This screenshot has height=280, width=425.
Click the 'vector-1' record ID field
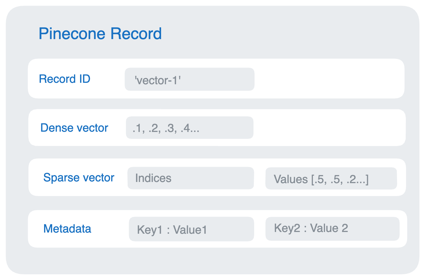click(189, 79)
